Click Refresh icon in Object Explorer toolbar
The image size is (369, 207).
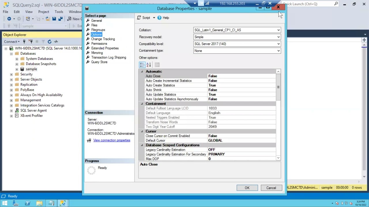pos(50,42)
